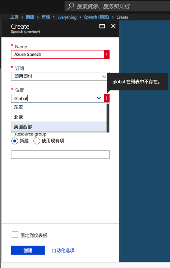Image resolution: width=170 pixels, height=268 pixels.
Task: Click the Create breadcrumb text
Action: pos(122,17)
